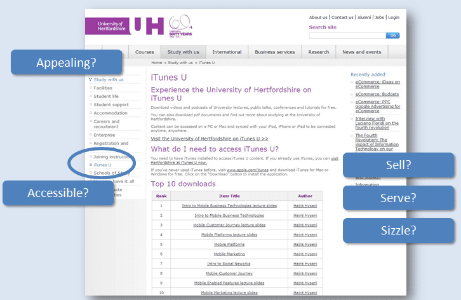Open the Login link
Viewport: 461px width, 300px height.
(x=394, y=18)
